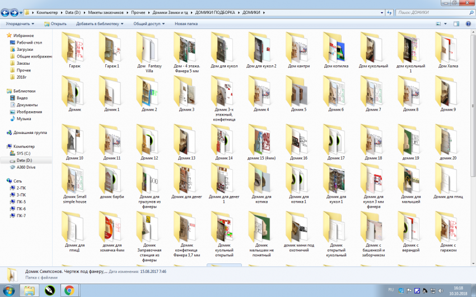Select the 'домик барби' folder
The image size is (476, 297).
111,179
